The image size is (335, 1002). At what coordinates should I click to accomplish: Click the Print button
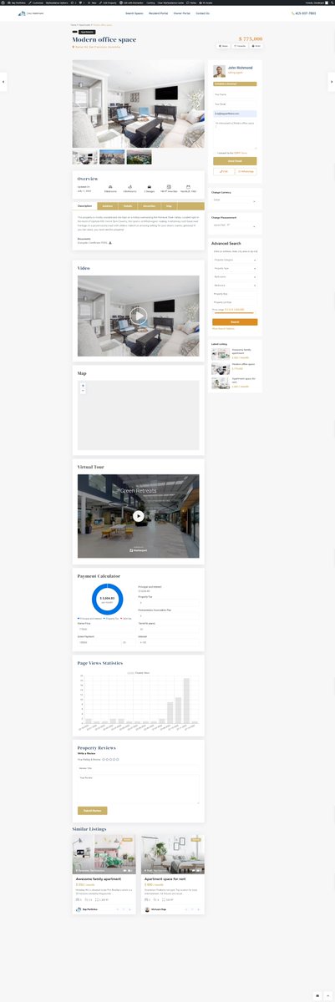[x=256, y=46]
